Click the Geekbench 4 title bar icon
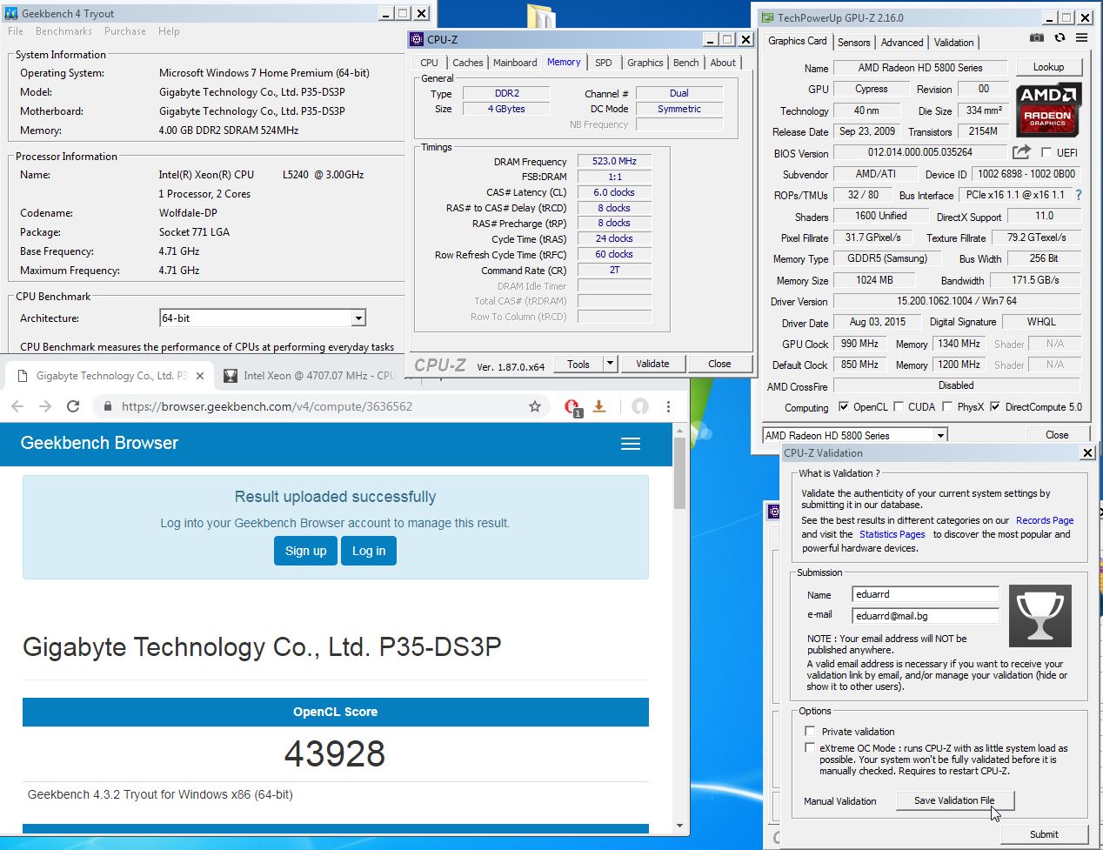 pyautogui.click(x=11, y=13)
